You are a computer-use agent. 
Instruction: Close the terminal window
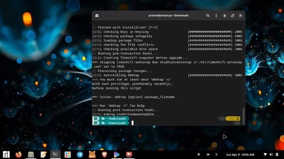point(241,15)
